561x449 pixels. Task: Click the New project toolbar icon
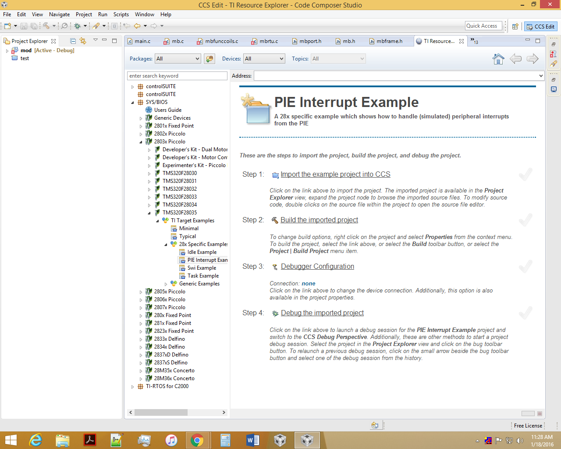pyautogui.click(x=7, y=26)
